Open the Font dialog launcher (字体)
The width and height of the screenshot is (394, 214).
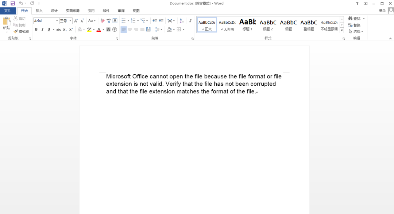(117, 39)
